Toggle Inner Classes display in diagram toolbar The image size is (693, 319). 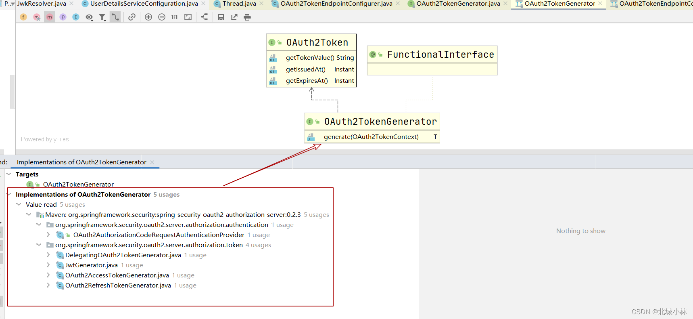click(76, 17)
